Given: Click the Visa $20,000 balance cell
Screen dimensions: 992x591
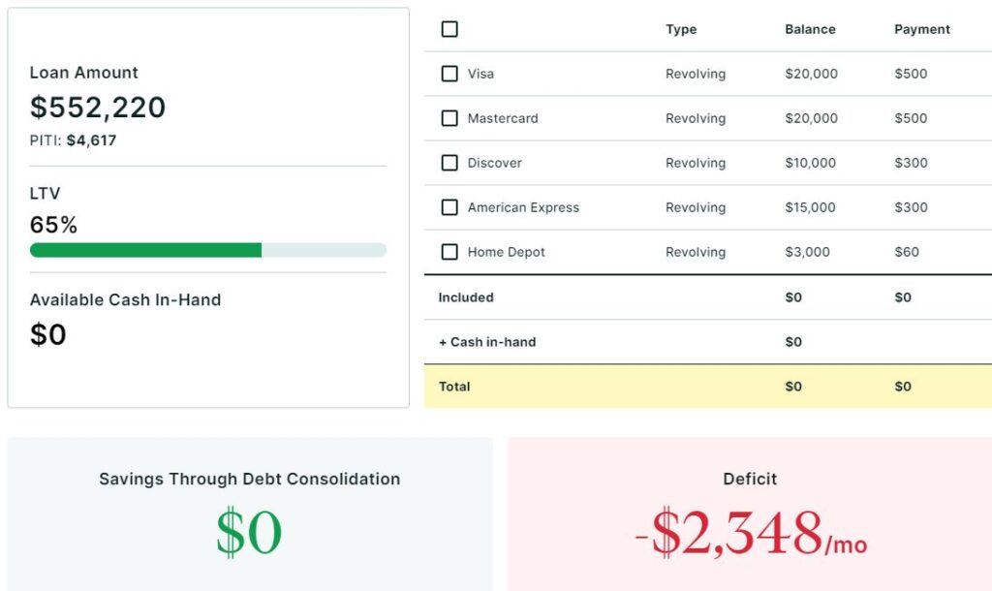Looking at the screenshot, I should 811,74.
